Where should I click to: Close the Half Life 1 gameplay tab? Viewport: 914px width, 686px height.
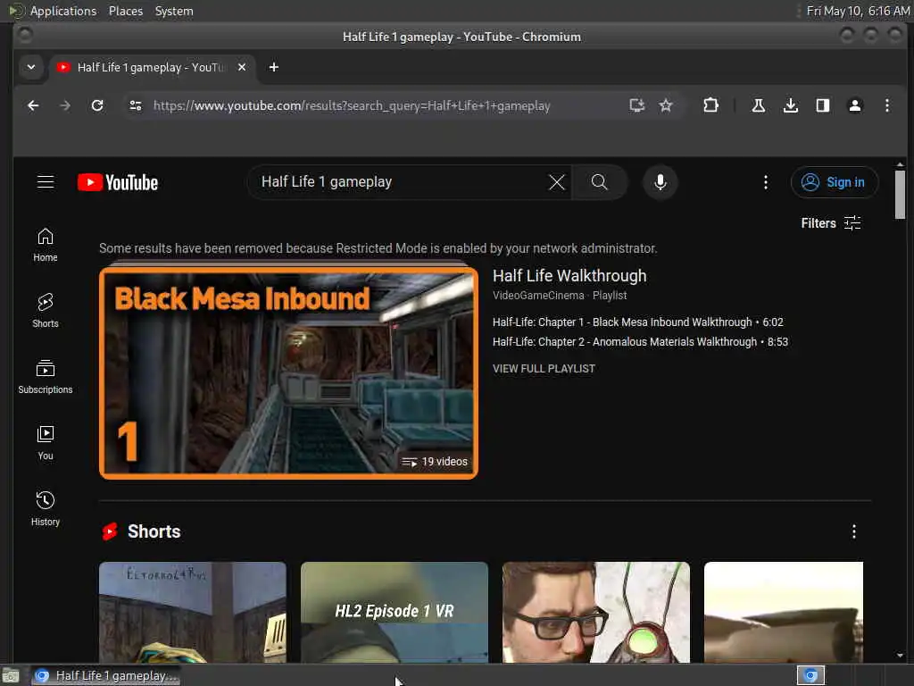tap(242, 68)
